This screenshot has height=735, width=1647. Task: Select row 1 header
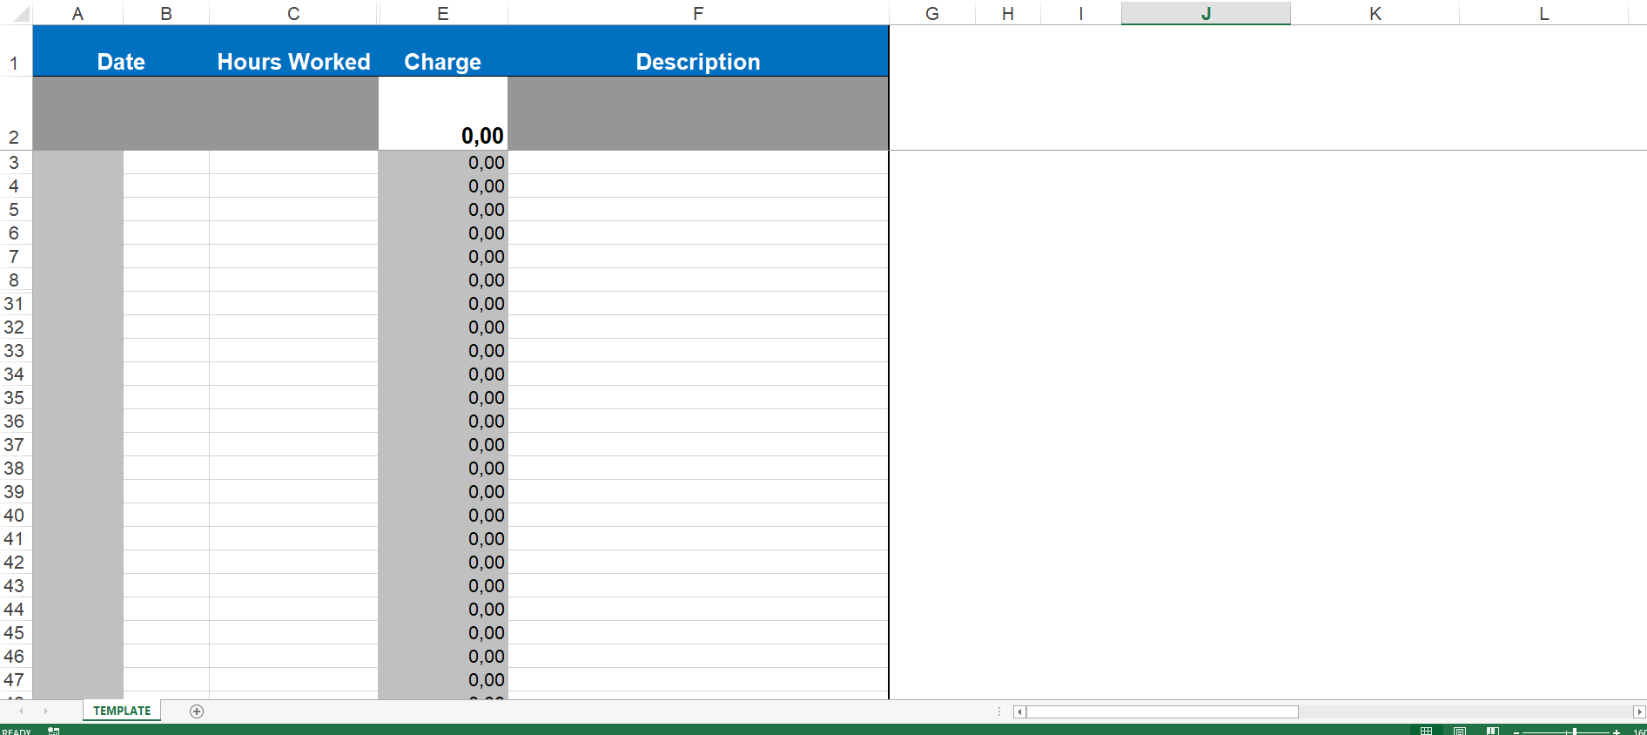pos(16,51)
